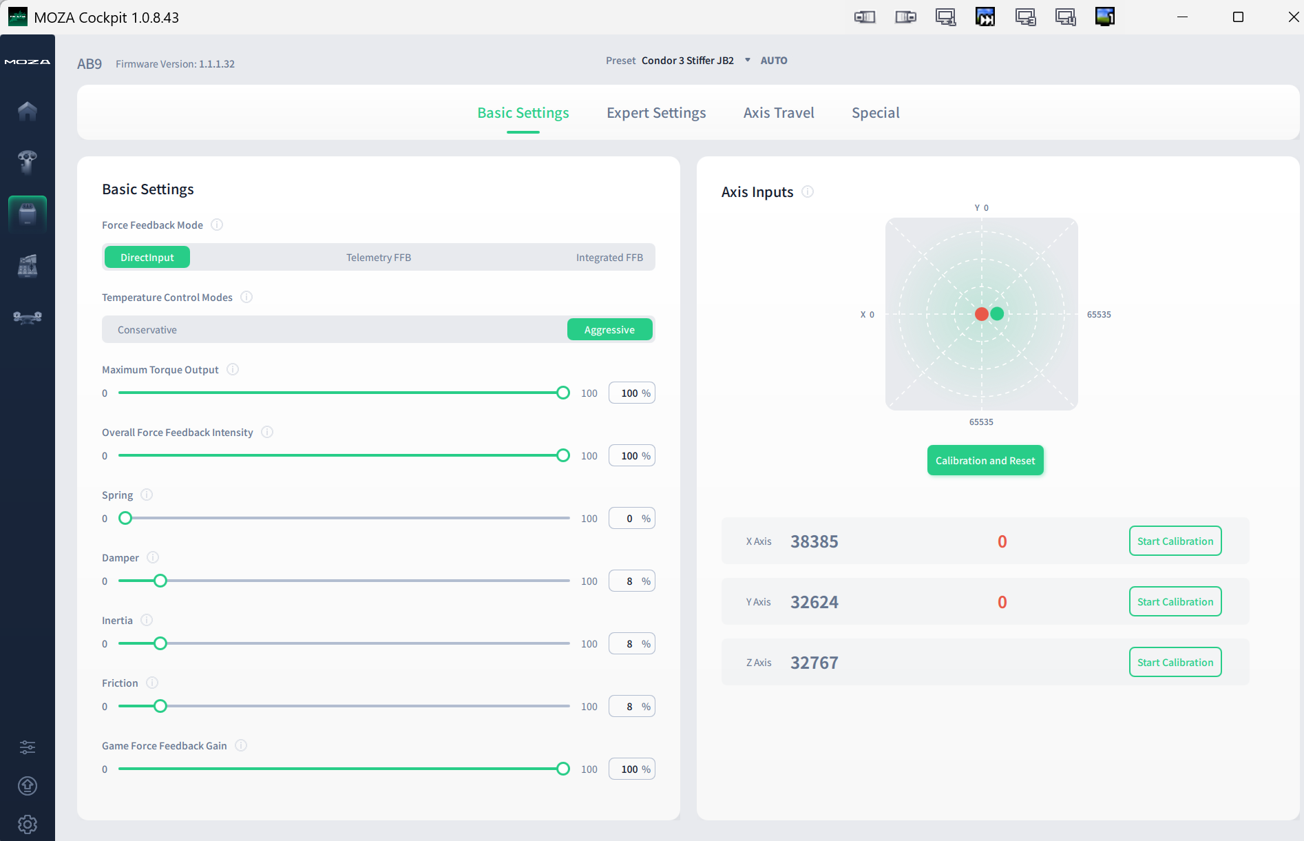
Task: Click the Game Force Feedback Gain slider handle
Action: [x=563, y=769]
